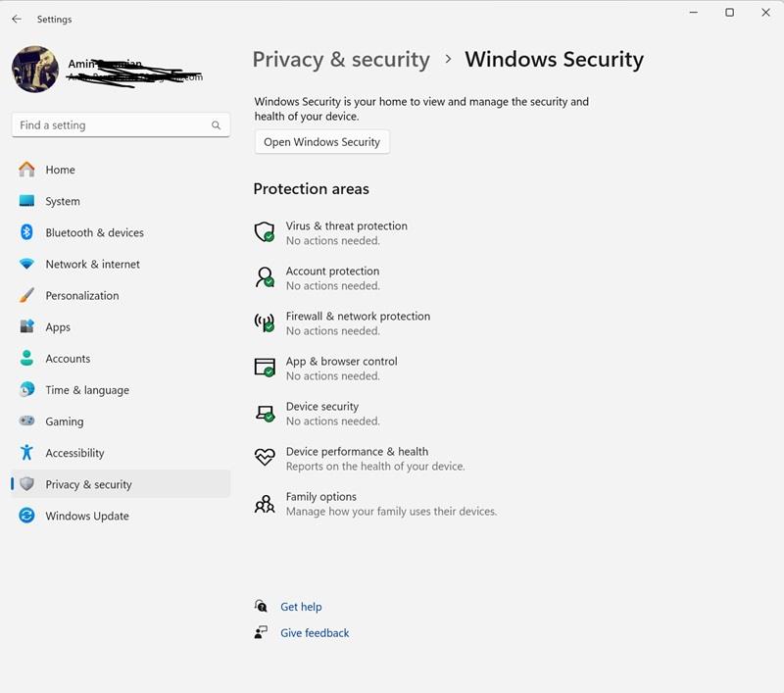The image size is (784, 693).
Task: Click the Firewall & network protection icon
Action: 264,322
